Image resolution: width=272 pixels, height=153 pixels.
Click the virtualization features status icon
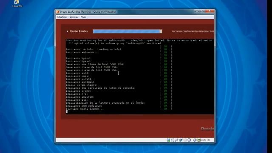pyautogui.click(x=189, y=140)
